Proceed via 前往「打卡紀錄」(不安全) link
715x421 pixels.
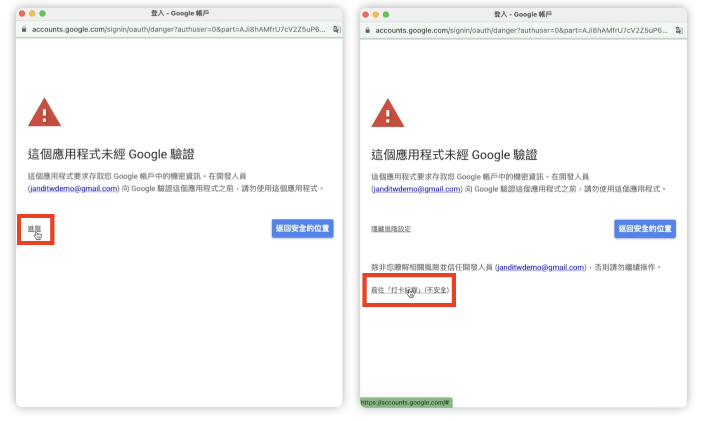tap(410, 290)
